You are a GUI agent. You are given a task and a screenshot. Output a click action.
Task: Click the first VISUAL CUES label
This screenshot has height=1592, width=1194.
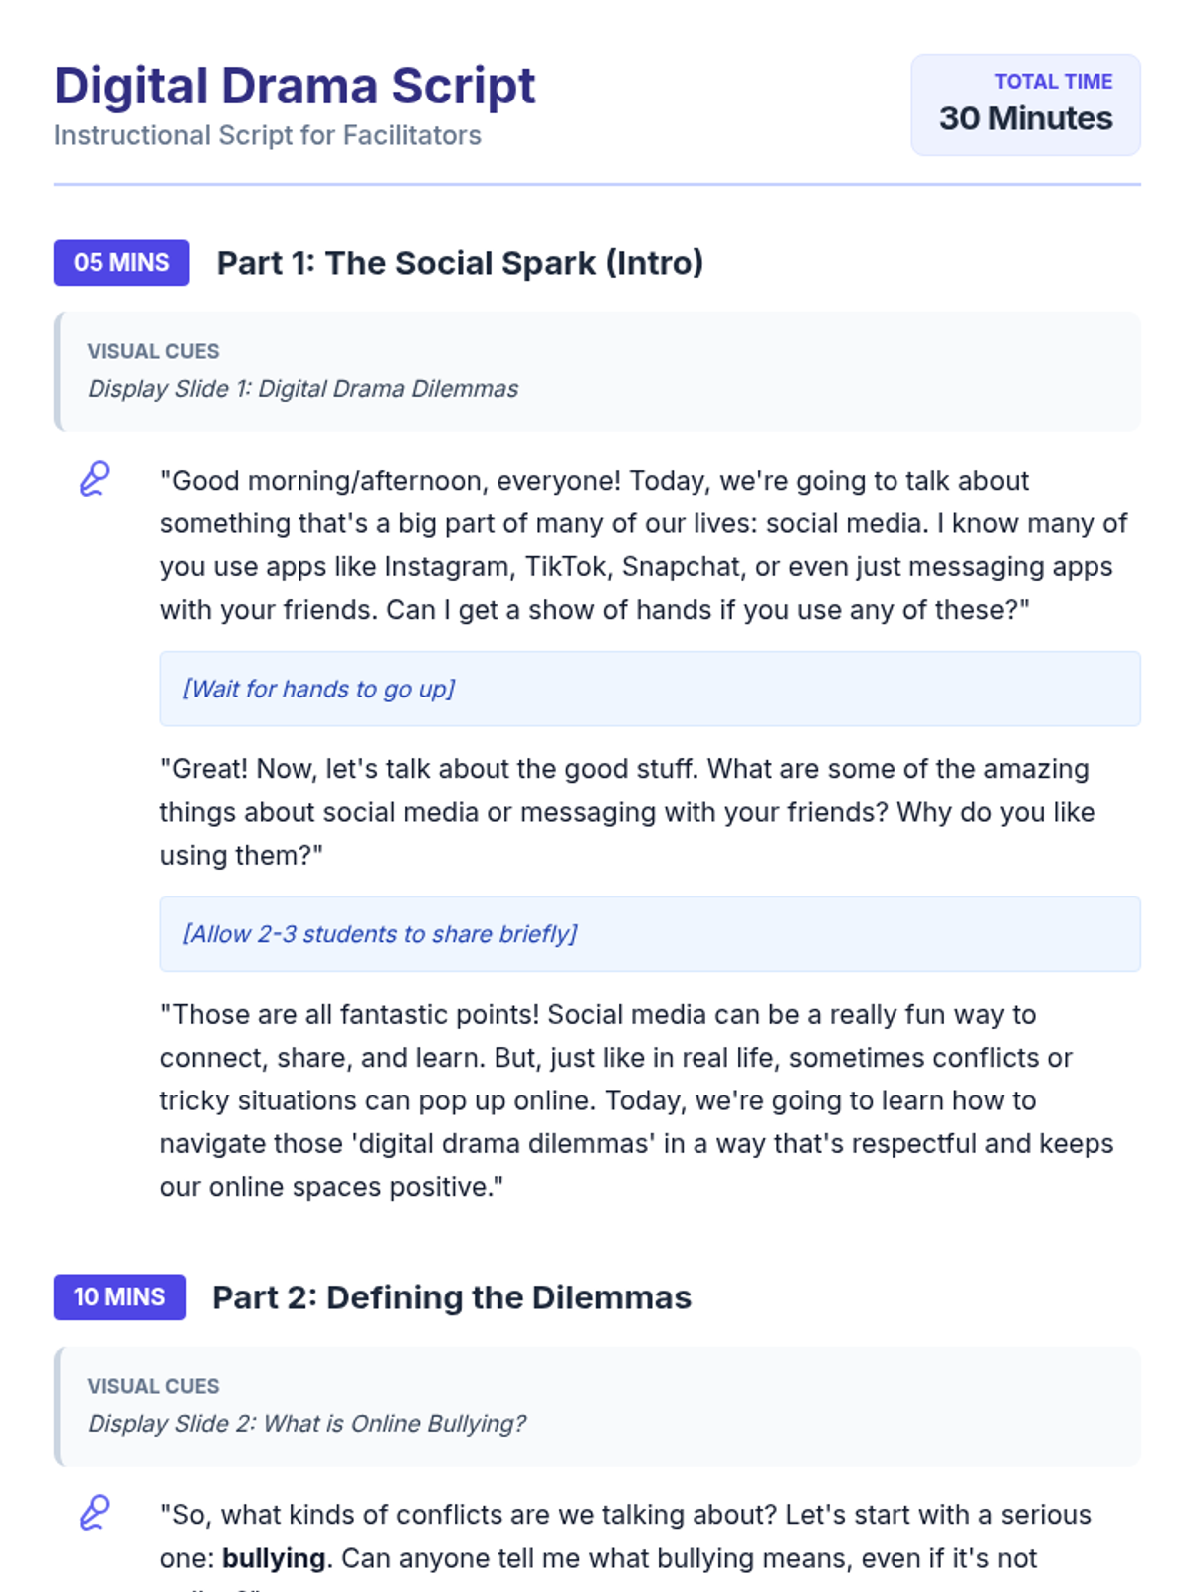153,351
